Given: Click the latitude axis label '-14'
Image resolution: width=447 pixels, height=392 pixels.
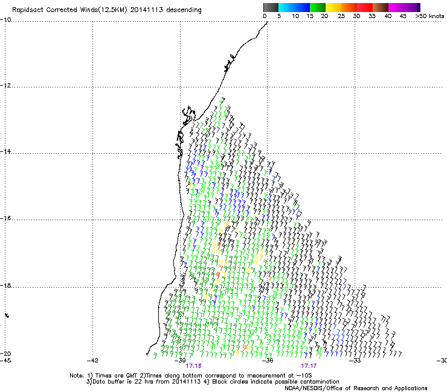Looking at the screenshot, I should pos(5,151).
